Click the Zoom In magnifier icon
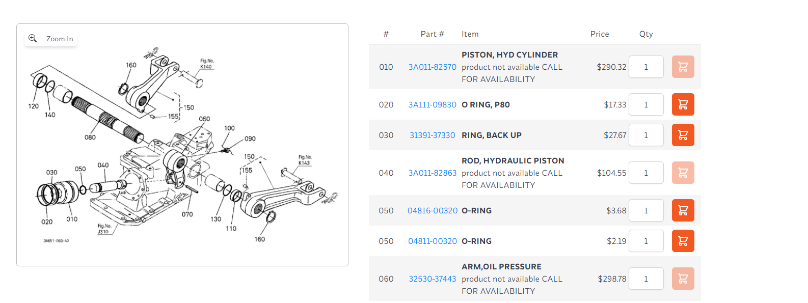 click(33, 38)
